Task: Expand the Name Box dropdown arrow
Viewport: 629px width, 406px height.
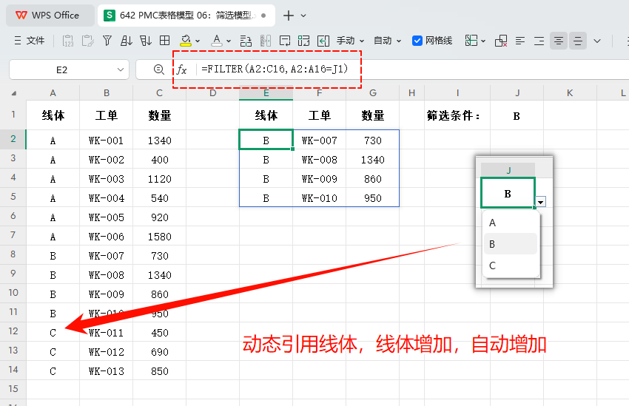Action: coord(121,70)
